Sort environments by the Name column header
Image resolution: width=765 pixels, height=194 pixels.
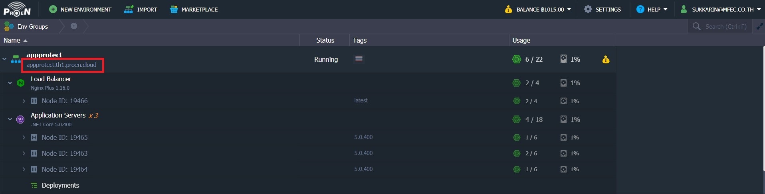pyautogui.click(x=12, y=40)
